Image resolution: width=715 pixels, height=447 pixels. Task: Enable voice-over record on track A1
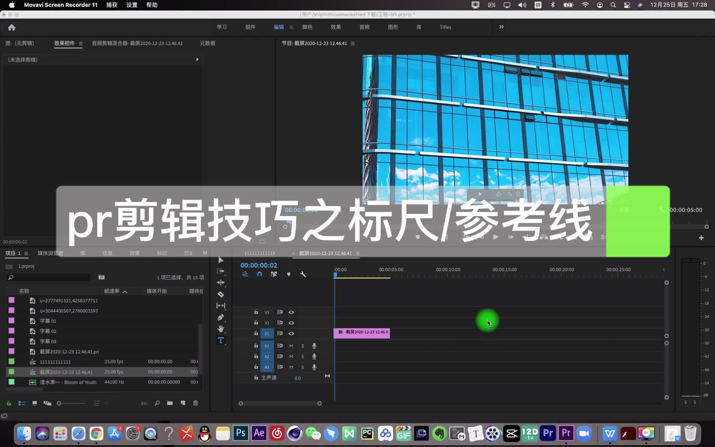314,346
